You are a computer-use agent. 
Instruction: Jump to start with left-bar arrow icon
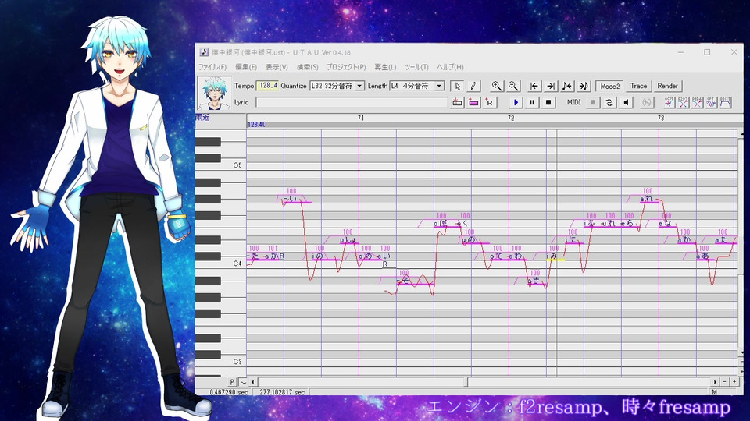coord(534,86)
